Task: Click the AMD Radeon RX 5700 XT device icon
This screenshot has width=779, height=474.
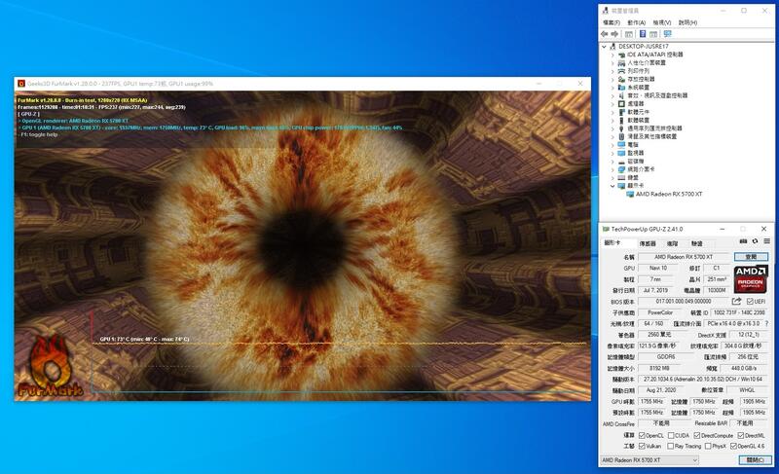Action: click(x=630, y=194)
